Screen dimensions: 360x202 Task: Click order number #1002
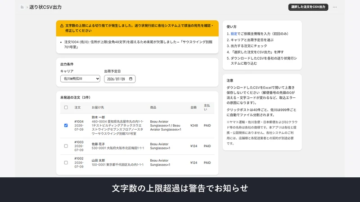pyautogui.click(x=79, y=158)
